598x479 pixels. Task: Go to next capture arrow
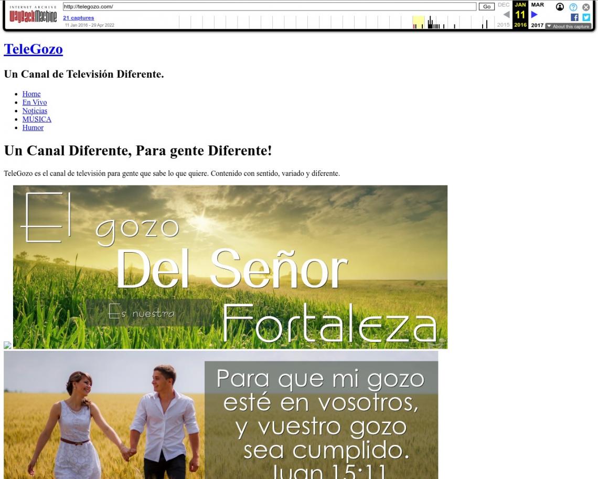535,15
